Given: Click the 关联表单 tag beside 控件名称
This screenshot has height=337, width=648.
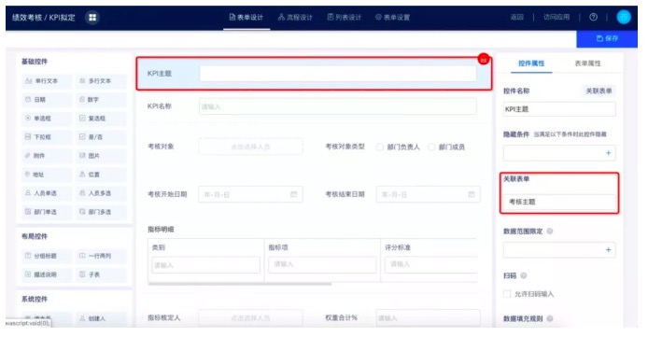Looking at the screenshot, I should click(x=599, y=91).
